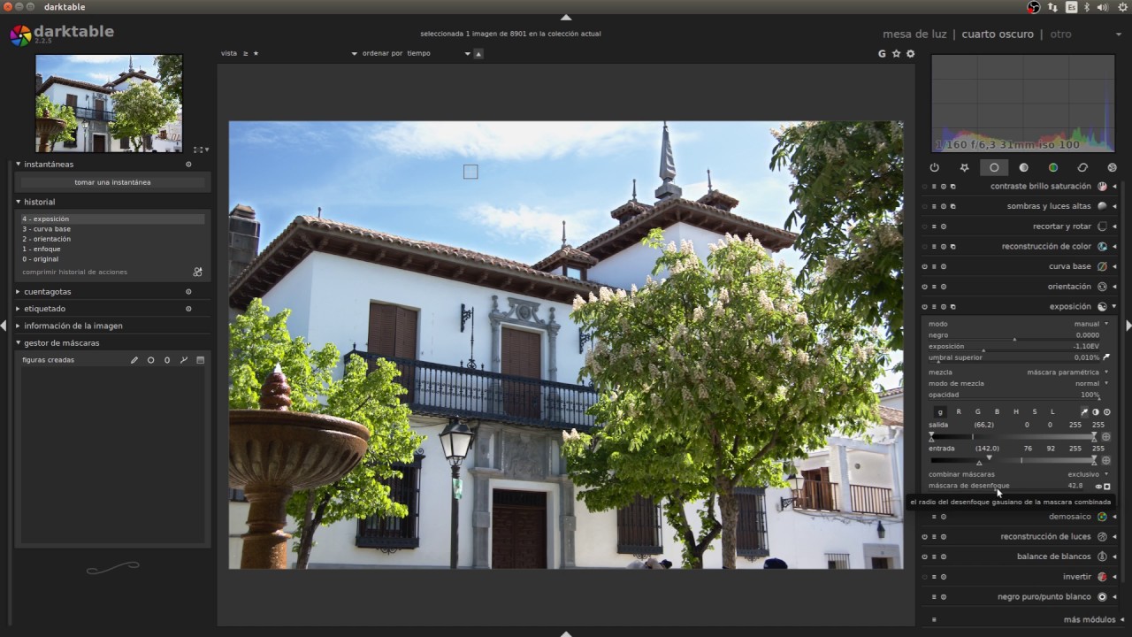Screen dimensions: 1132x637
Task: Open combinar máscaras dropdown showing exclusivo
Action: [x=1019, y=474]
